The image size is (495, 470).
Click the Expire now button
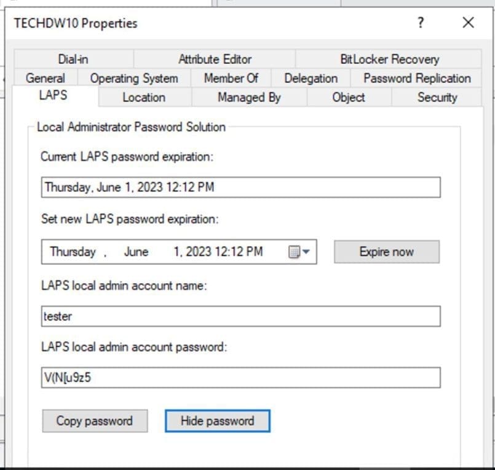coord(386,252)
